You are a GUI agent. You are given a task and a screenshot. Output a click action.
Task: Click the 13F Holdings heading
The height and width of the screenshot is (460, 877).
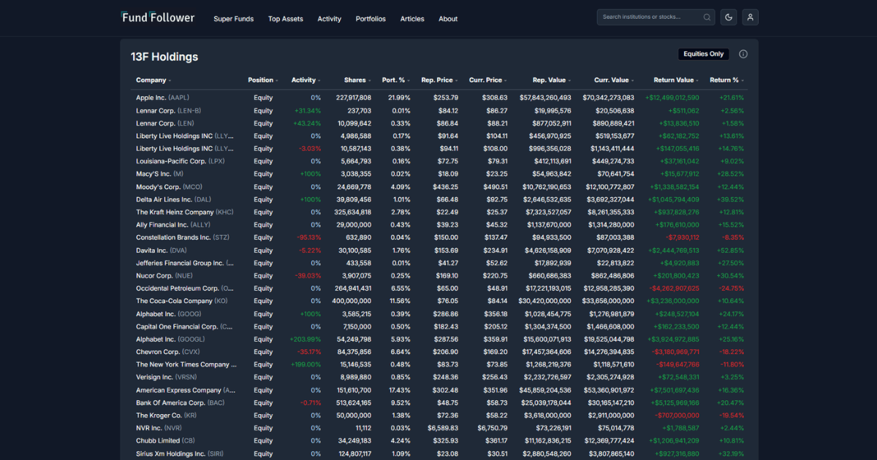click(164, 57)
